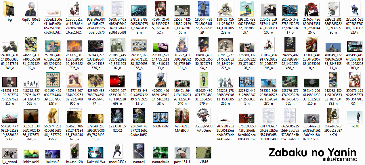The height and width of the screenshot is (165, 365).
Task: Click the image file 230551_531
Action: (355, 8)
